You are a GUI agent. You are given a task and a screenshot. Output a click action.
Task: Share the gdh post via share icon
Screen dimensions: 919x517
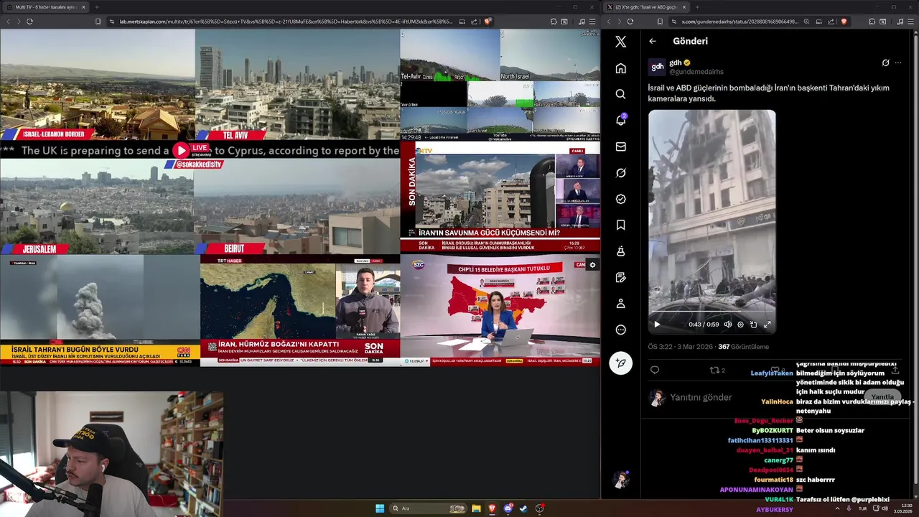click(895, 370)
